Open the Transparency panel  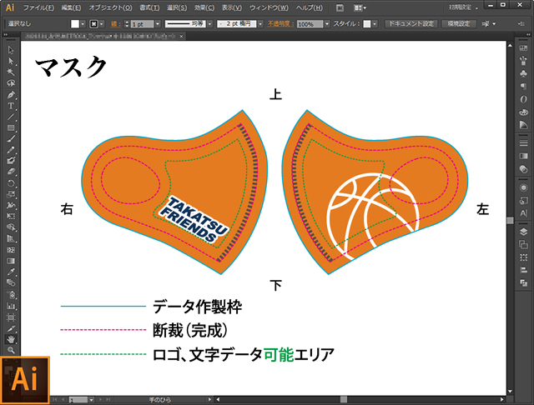pyautogui.click(x=523, y=169)
